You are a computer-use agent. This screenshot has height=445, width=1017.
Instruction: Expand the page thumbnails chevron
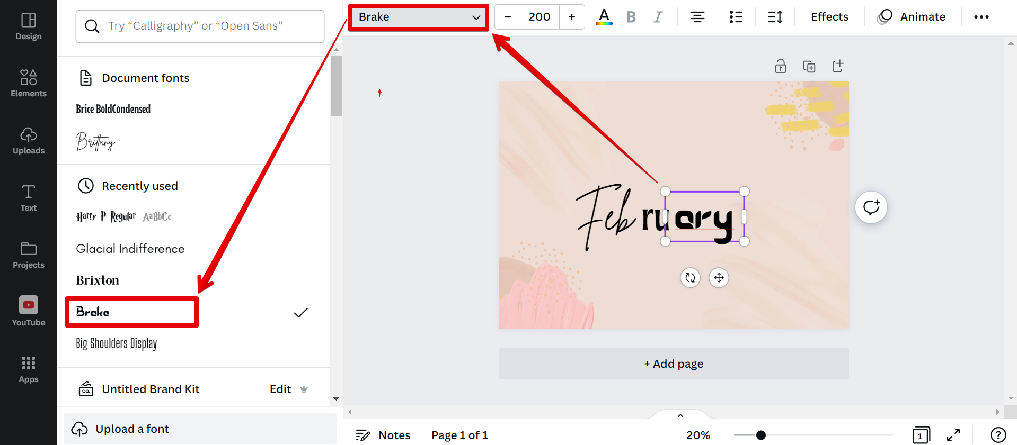[x=680, y=416]
